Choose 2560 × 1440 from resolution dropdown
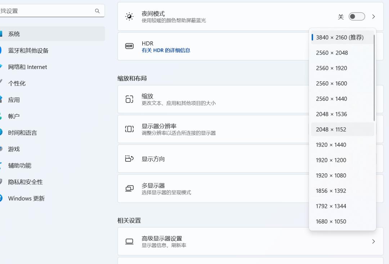389x264 pixels. click(331, 99)
